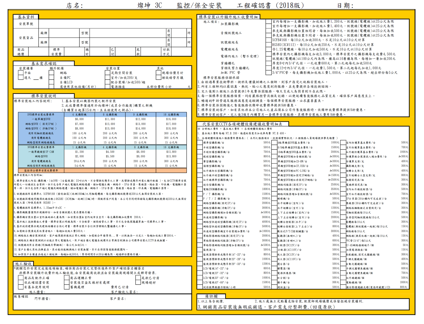Click the 門市擔當 signature area

[42, 299]
